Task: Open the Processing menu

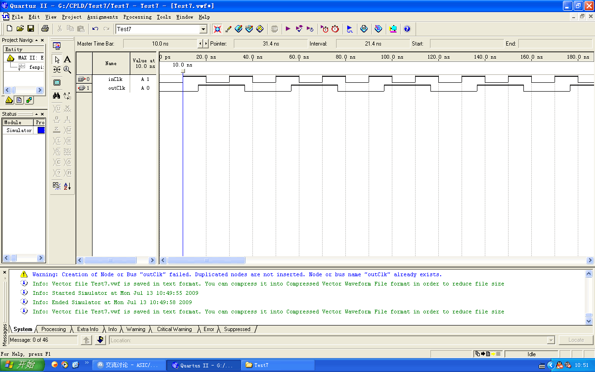Action: (137, 17)
